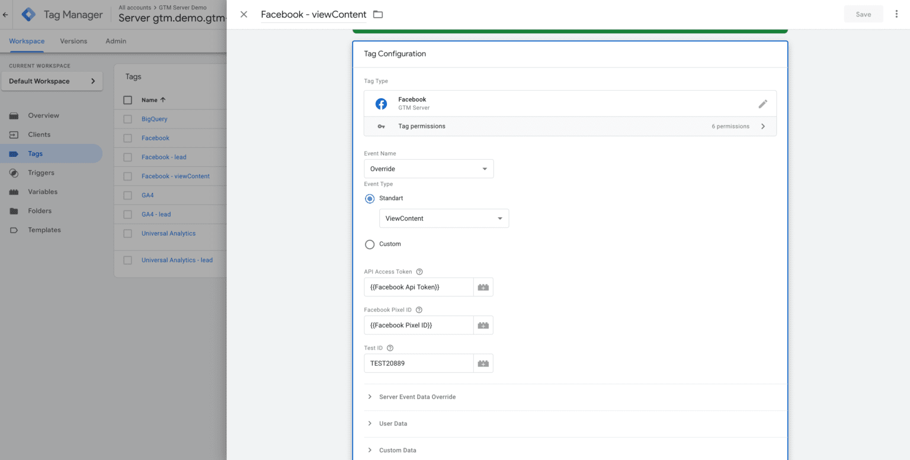Image resolution: width=910 pixels, height=460 pixels.
Task: Check the Universal Analytics - lead checkbox
Action: [127, 260]
